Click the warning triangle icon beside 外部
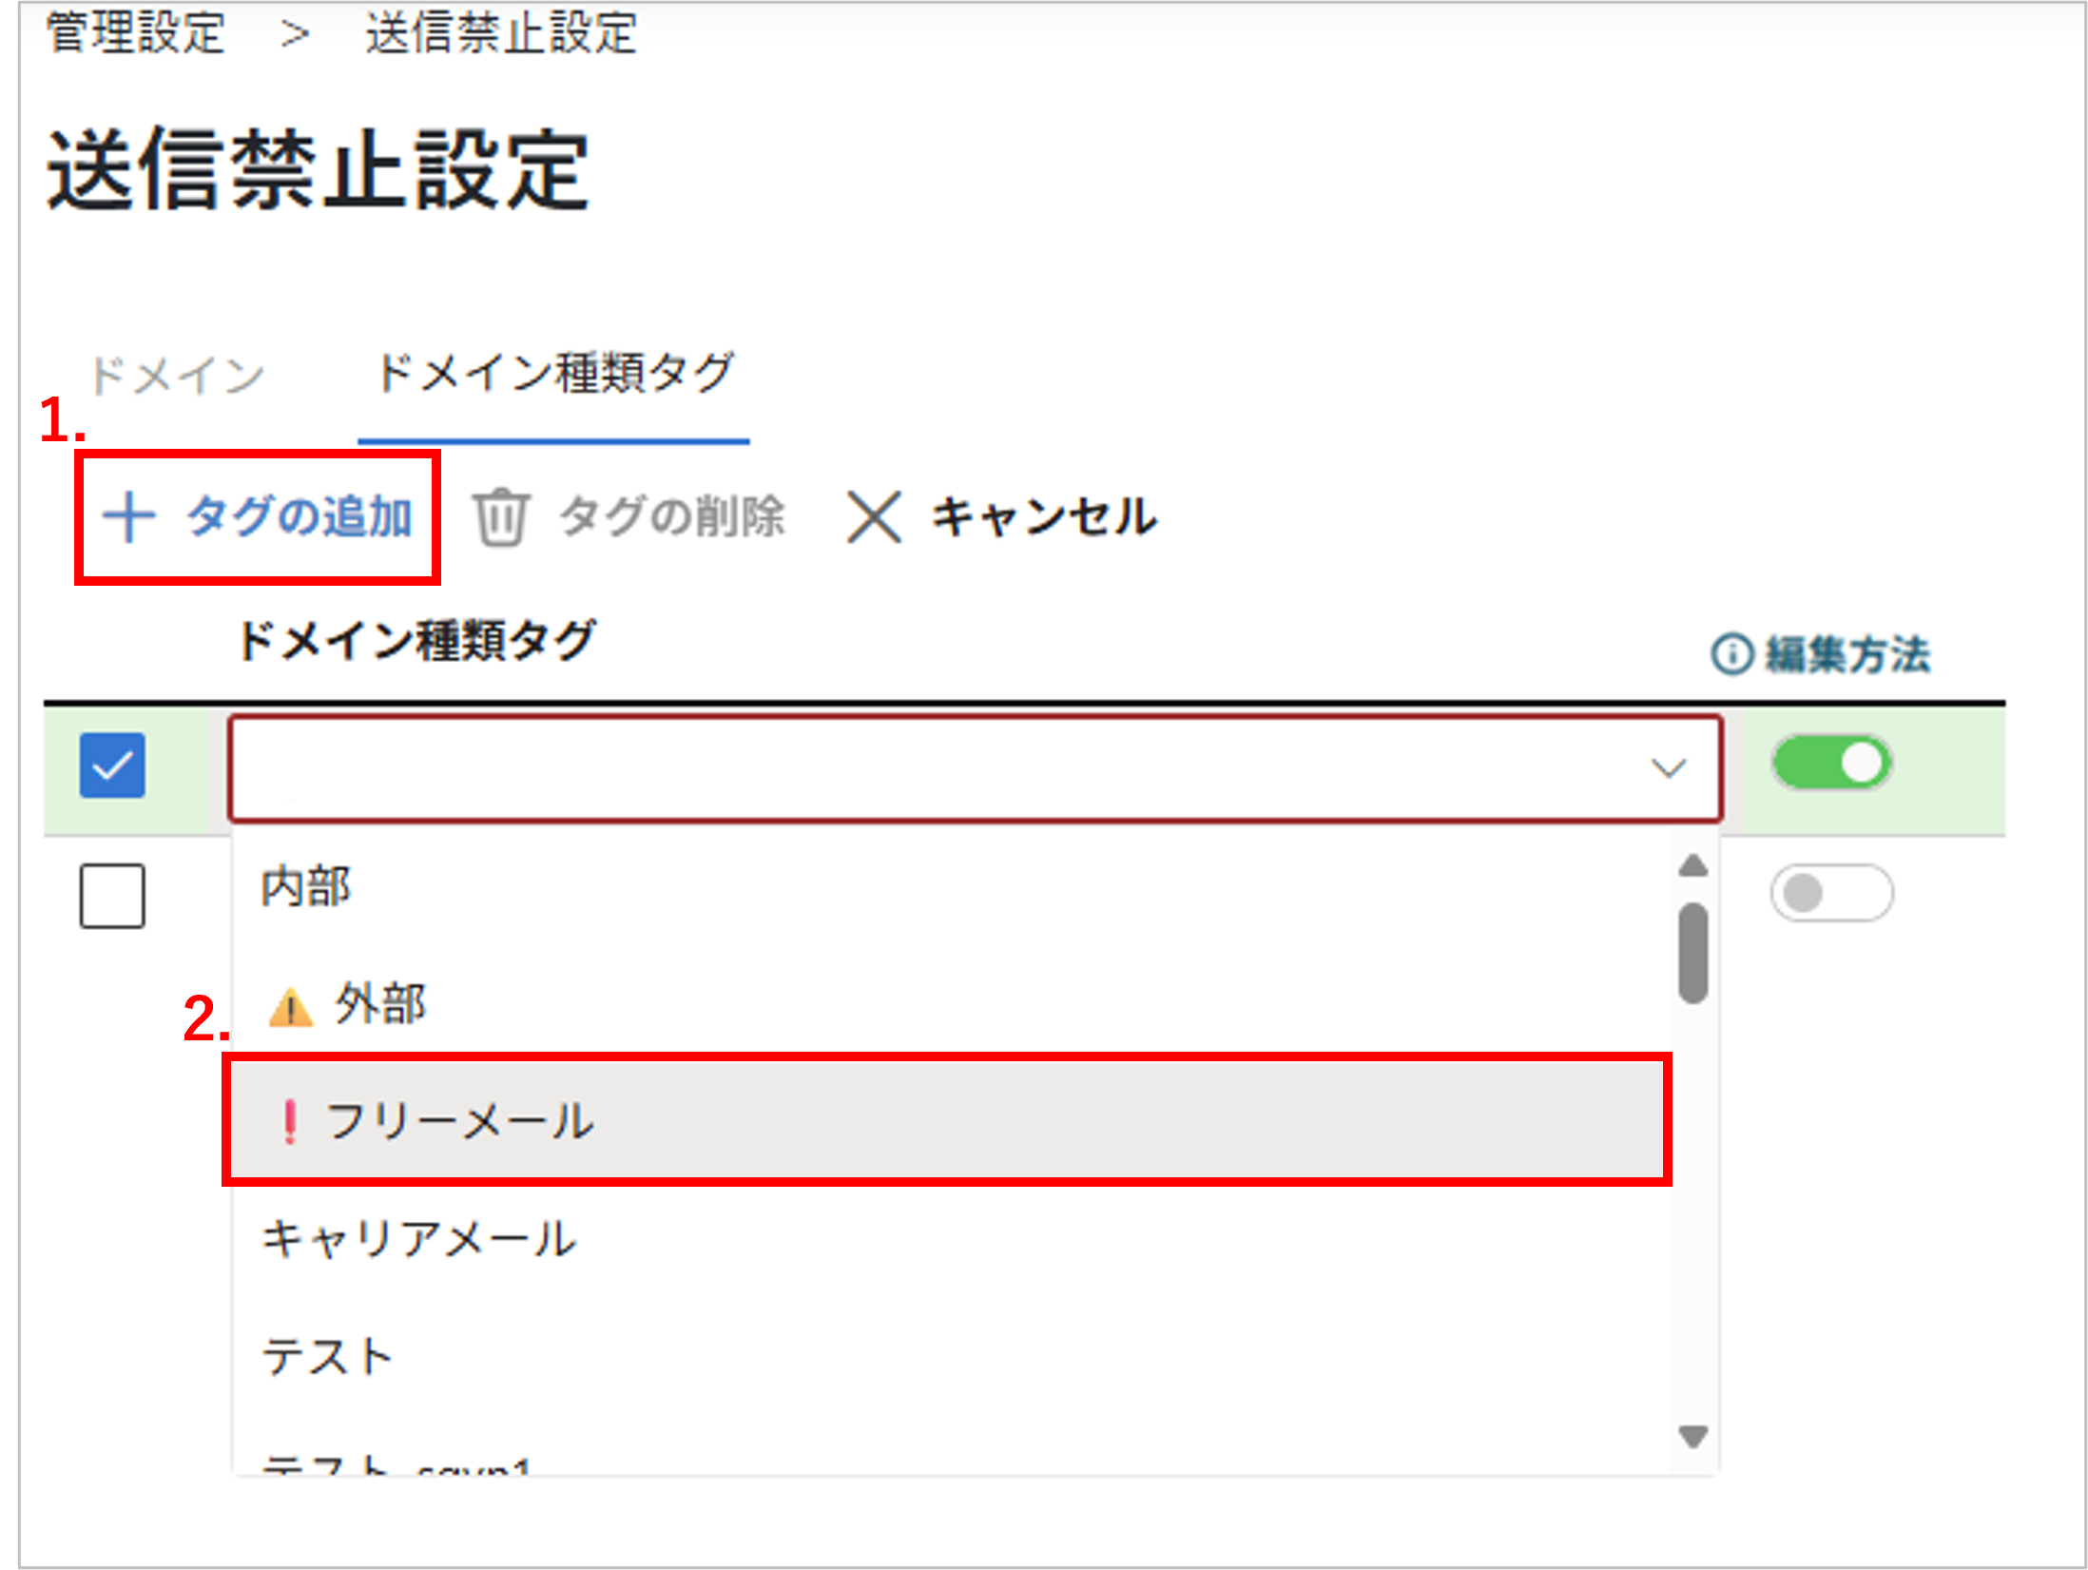 (x=290, y=1007)
